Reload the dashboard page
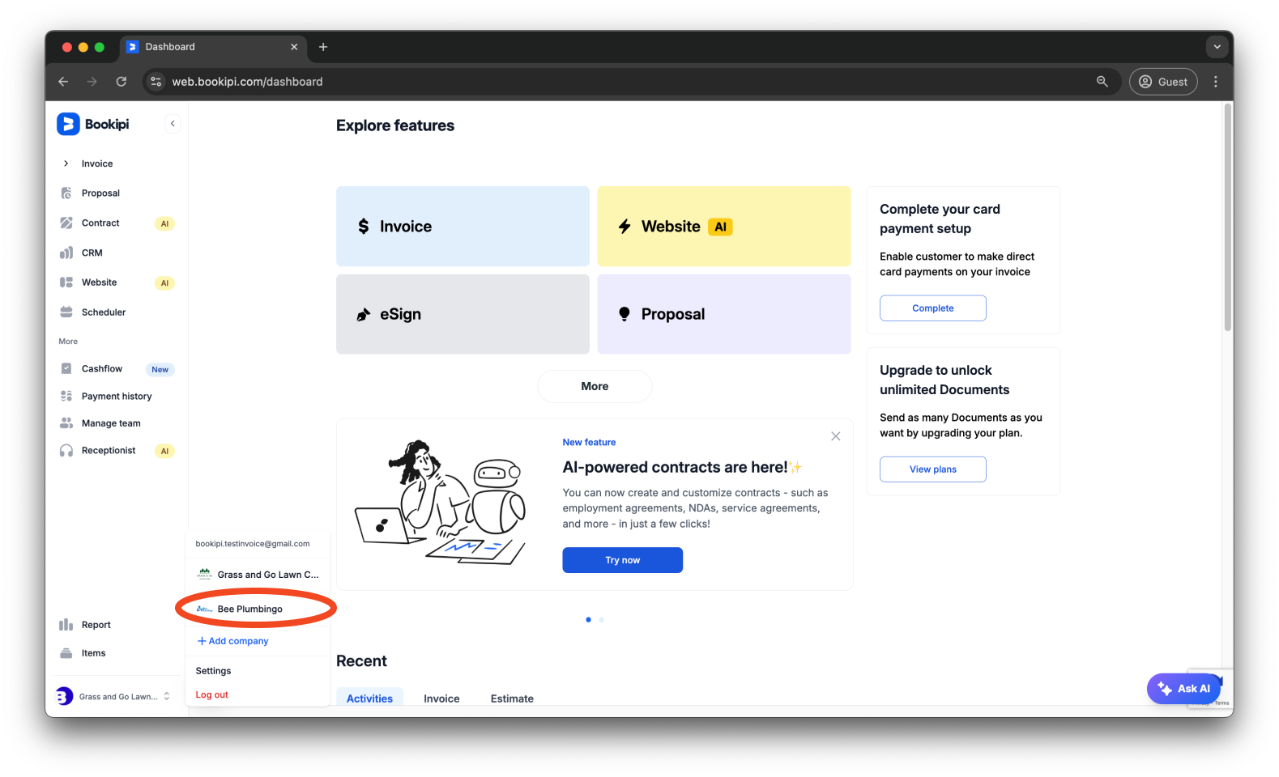Image resolution: width=1279 pixels, height=777 pixels. [x=122, y=82]
